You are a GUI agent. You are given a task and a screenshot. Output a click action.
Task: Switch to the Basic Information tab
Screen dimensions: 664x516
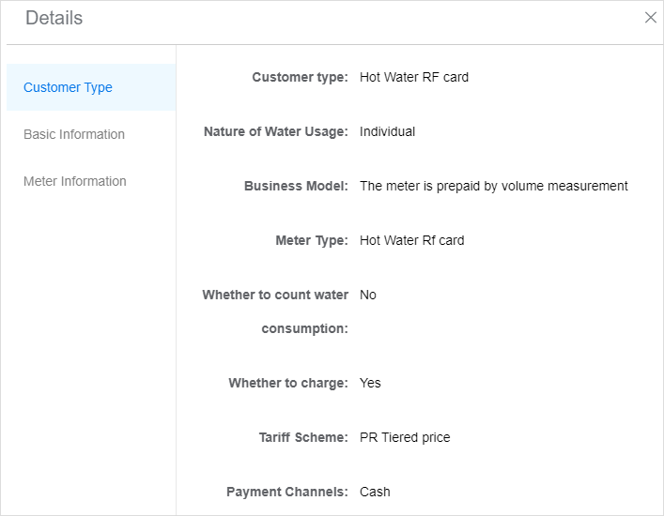pyautogui.click(x=91, y=134)
